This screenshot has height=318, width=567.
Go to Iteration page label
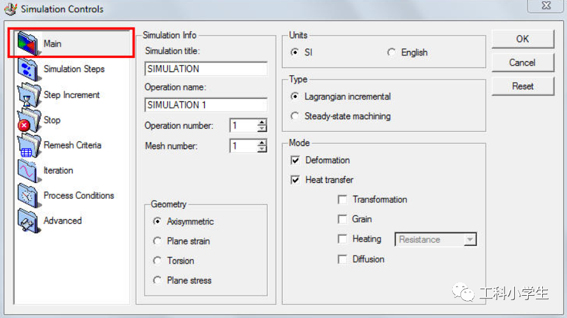58,171
